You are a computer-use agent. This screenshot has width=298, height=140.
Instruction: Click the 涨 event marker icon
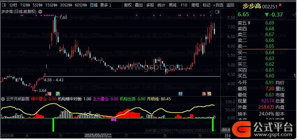click(204, 94)
